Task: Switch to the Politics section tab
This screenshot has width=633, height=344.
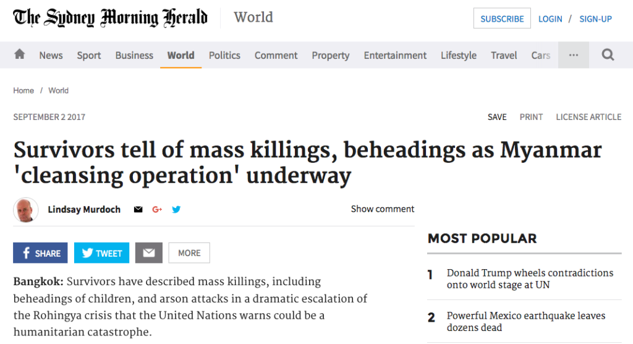Action: [224, 56]
